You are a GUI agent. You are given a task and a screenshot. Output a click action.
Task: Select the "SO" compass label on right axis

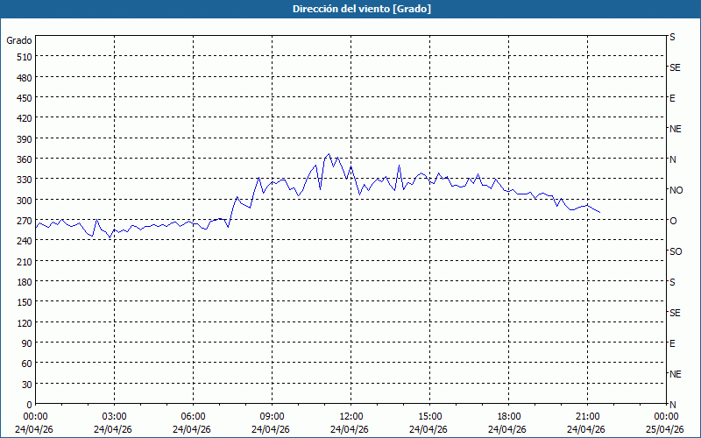tap(676, 251)
